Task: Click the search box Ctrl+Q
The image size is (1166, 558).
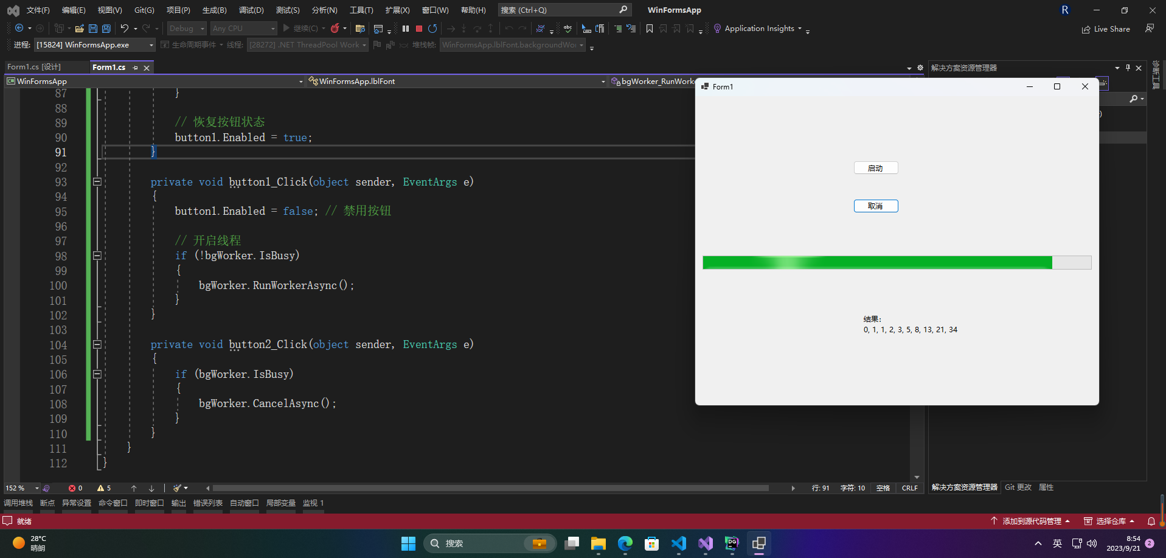Action: tap(564, 10)
